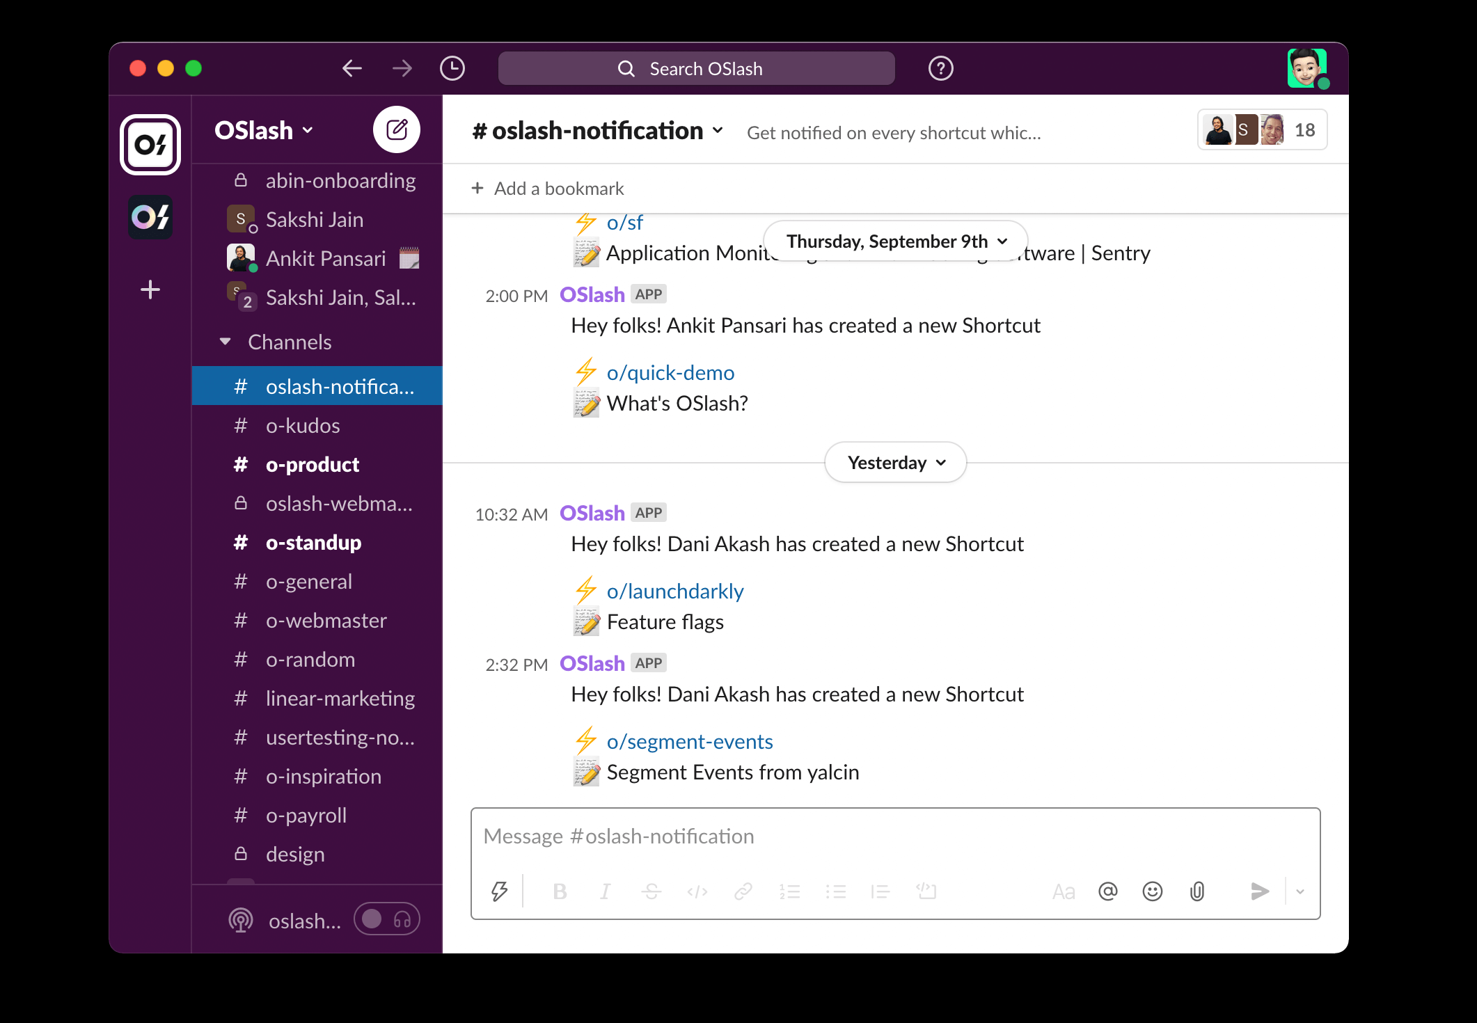
Task: Apply italic formatting
Action: pyautogui.click(x=606, y=891)
